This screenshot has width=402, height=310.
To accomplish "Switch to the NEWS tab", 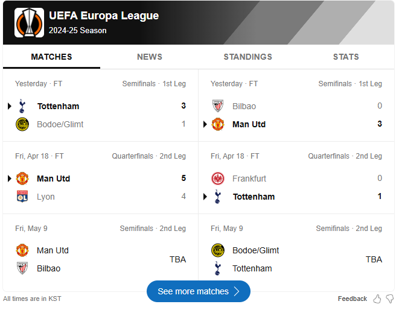I will point(150,57).
